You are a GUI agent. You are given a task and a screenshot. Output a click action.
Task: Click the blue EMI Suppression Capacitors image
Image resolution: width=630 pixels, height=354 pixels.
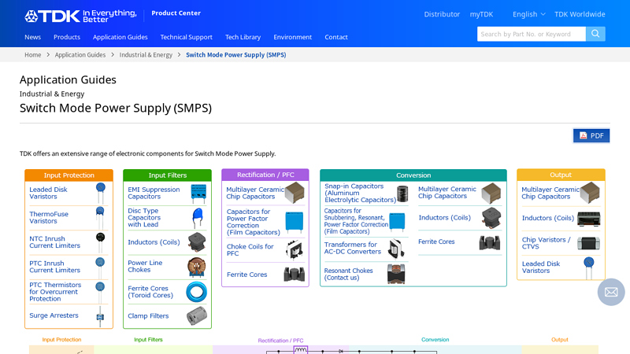click(198, 193)
